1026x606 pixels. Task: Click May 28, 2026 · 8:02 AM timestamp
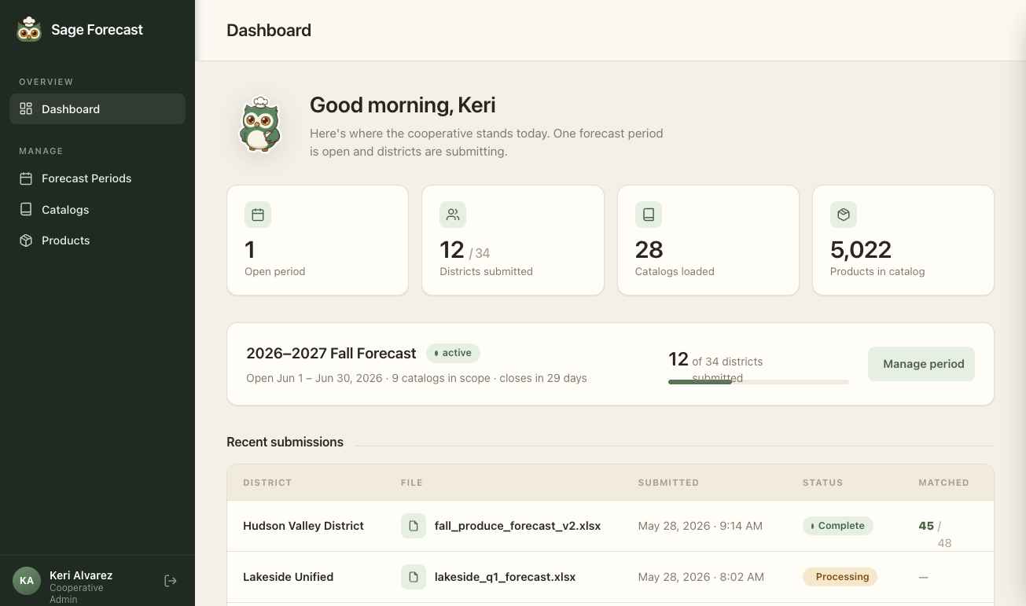click(x=701, y=577)
